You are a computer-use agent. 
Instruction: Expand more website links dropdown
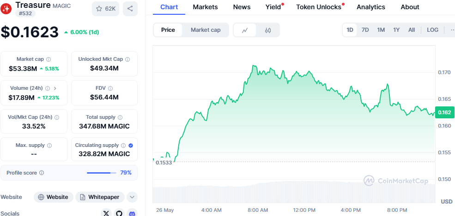click(x=132, y=197)
